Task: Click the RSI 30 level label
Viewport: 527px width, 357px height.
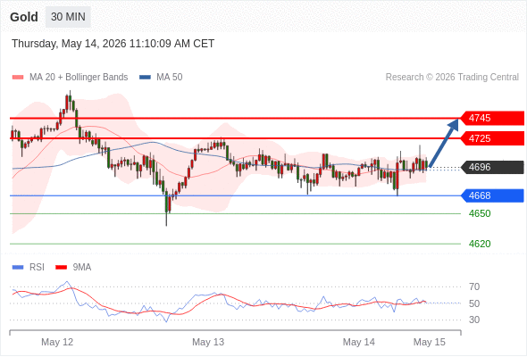Action: tap(474, 320)
